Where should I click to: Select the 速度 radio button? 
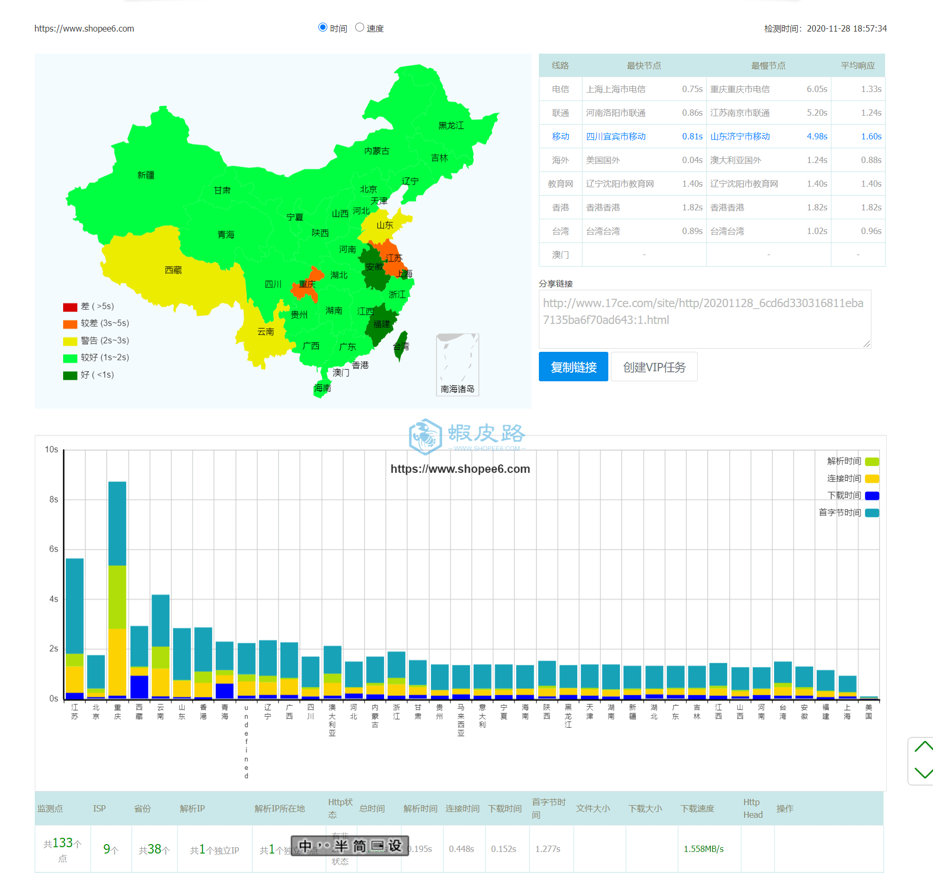(x=359, y=27)
